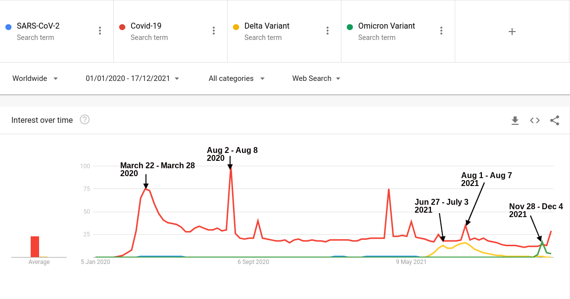570x299 pixels.
Task: Click the Delta Variant search term
Action: 267,26
